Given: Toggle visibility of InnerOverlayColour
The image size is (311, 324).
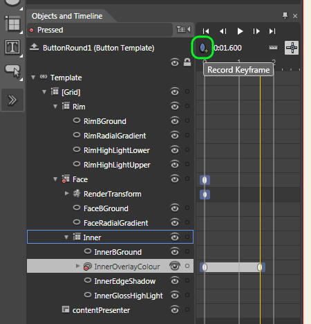Looking at the screenshot, I should pos(175,266).
